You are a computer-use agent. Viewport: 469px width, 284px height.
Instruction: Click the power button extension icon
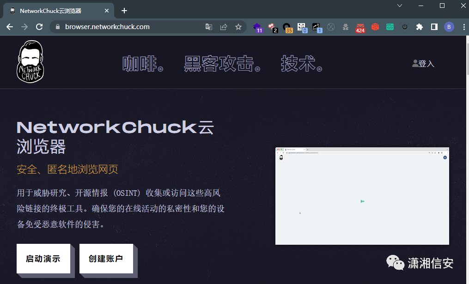(x=405, y=27)
